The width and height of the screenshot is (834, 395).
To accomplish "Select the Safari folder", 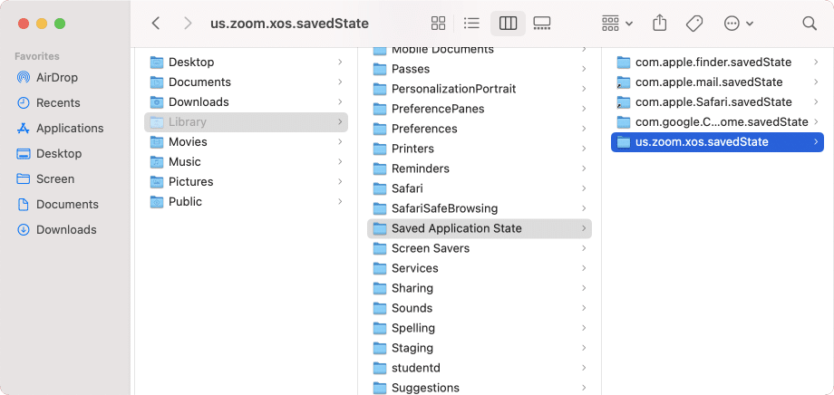I will click(x=480, y=188).
